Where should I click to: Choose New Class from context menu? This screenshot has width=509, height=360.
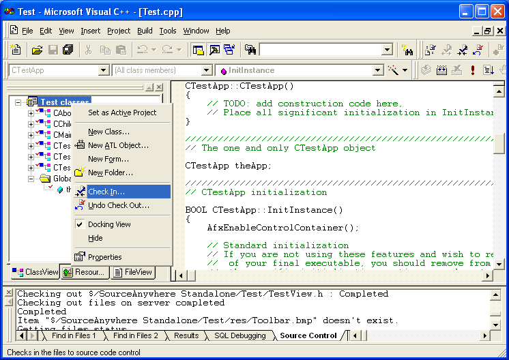pyautogui.click(x=122, y=132)
